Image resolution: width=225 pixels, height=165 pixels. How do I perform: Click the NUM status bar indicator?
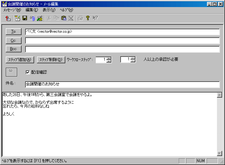[201, 161]
